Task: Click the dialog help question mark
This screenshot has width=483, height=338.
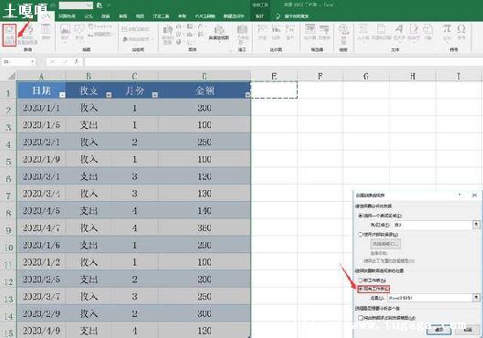Action: (x=459, y=195)
